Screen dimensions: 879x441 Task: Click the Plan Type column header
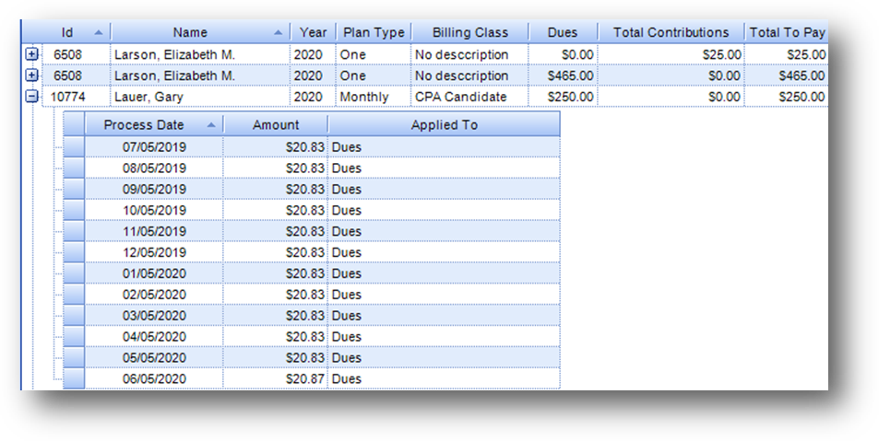coord(374,32)
